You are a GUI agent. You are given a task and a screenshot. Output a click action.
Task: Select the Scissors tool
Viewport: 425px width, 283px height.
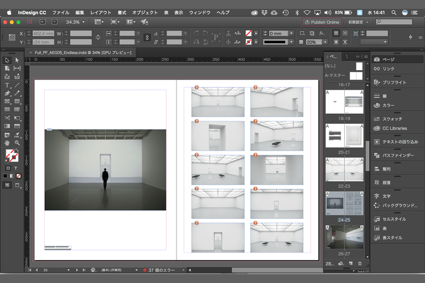pos(7,118)
